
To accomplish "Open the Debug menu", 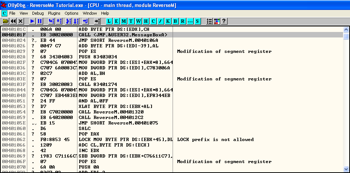I will click(38, 13).
